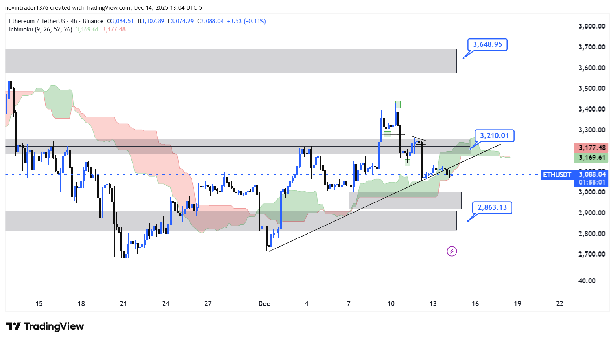The width and height of the screenshot is (615, 341).
Task: Click the small green box atop the highest candle
Action: click(x=398, y=104)
